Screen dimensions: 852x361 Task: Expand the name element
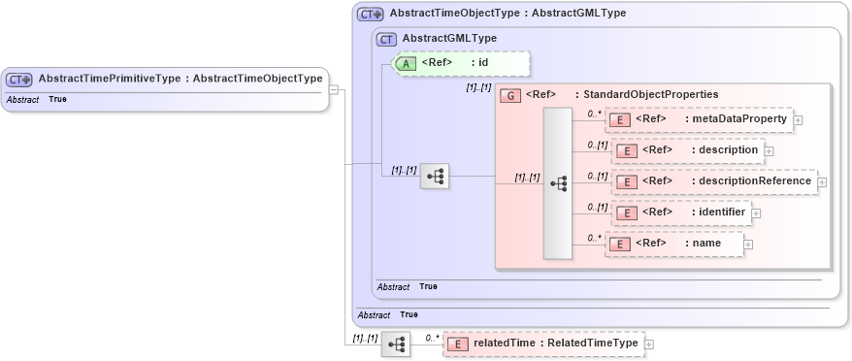pyautogui.click(x=748, y=245)
